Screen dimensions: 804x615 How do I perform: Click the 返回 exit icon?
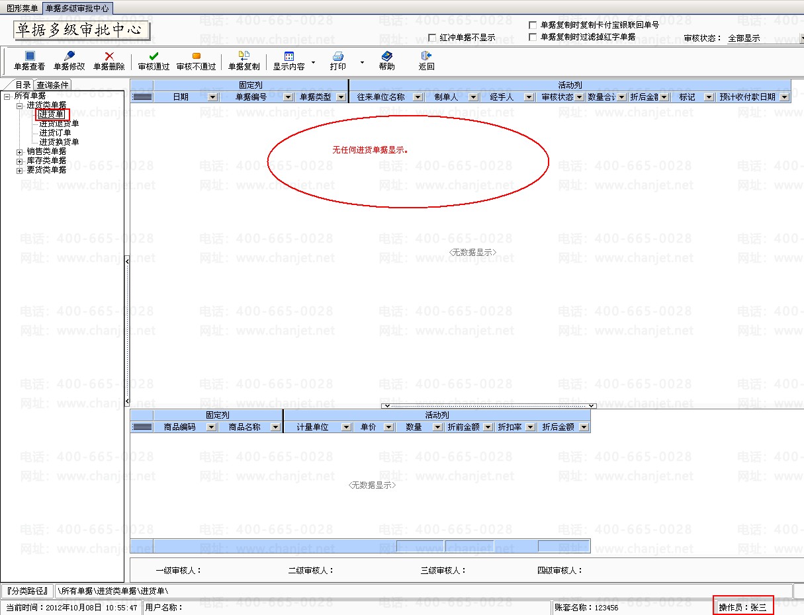[x=426, y=57]
